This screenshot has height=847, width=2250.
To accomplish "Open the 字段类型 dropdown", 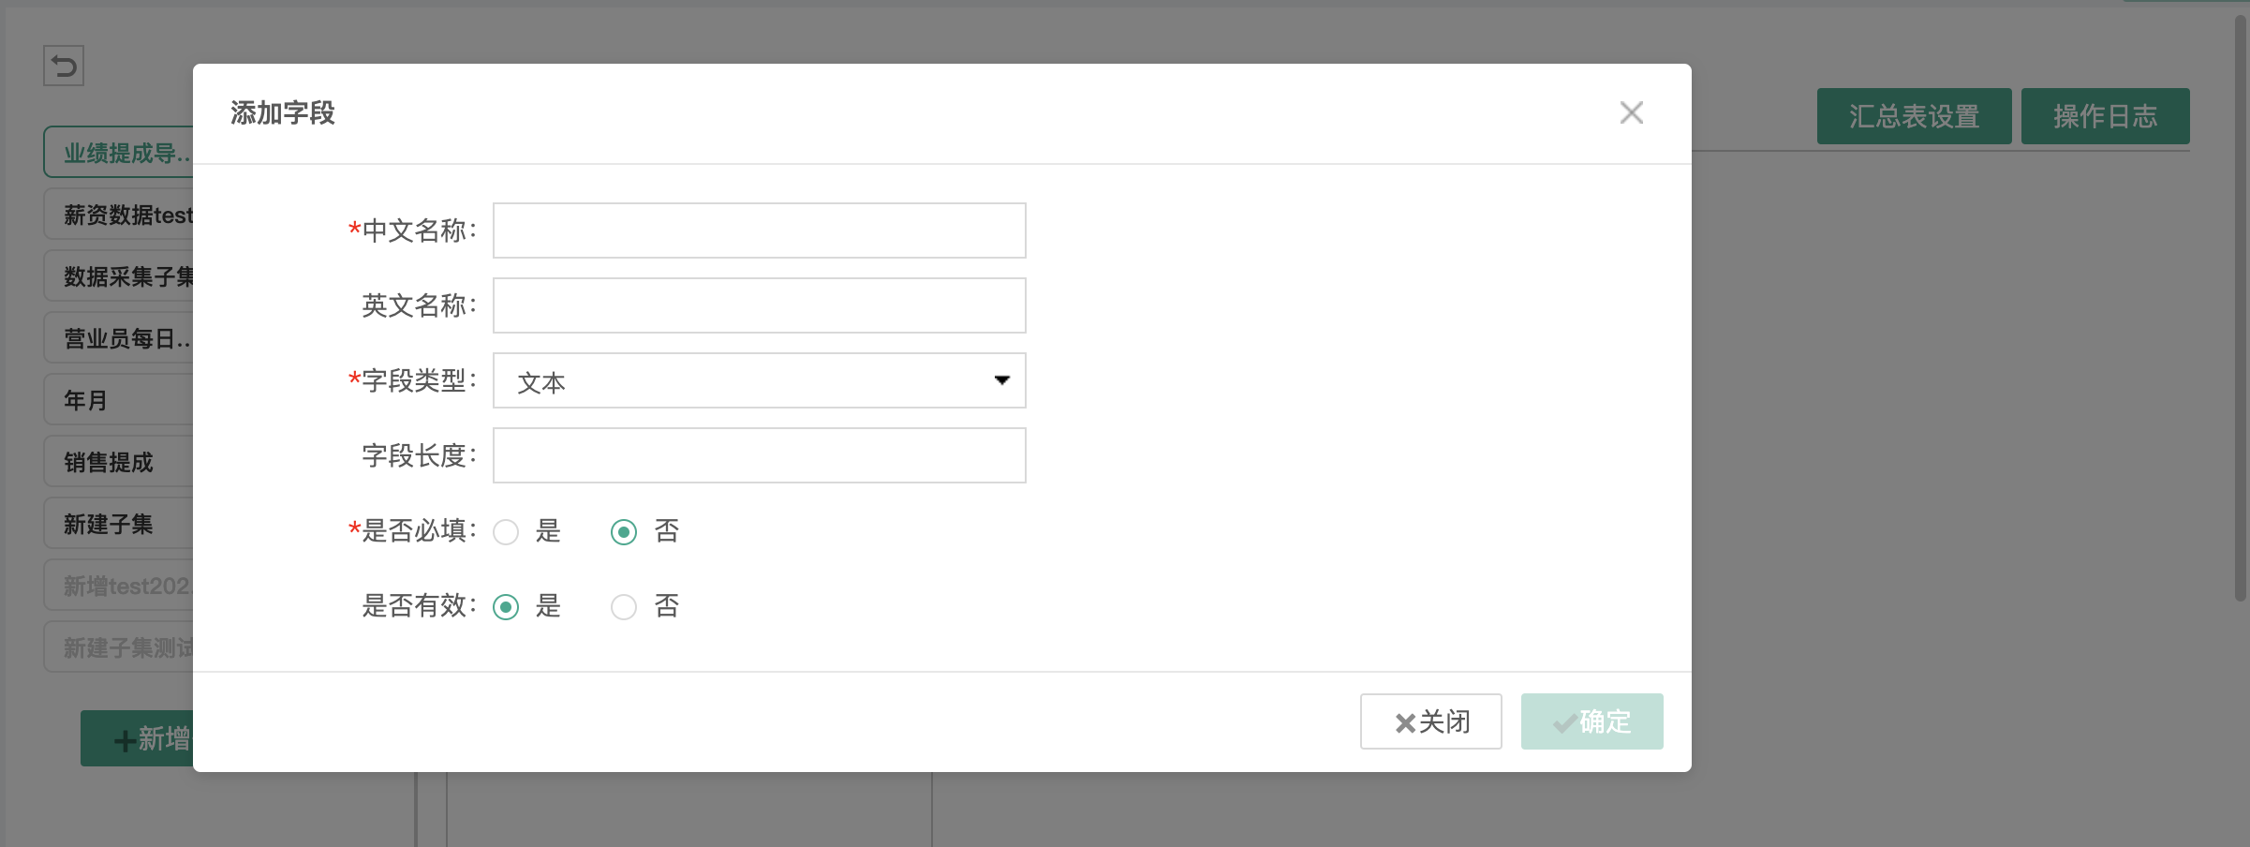I will [759, 380].
